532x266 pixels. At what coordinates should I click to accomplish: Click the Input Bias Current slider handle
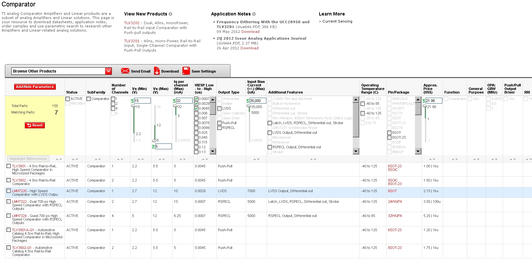pyautogui.click(x=249, y=106)
